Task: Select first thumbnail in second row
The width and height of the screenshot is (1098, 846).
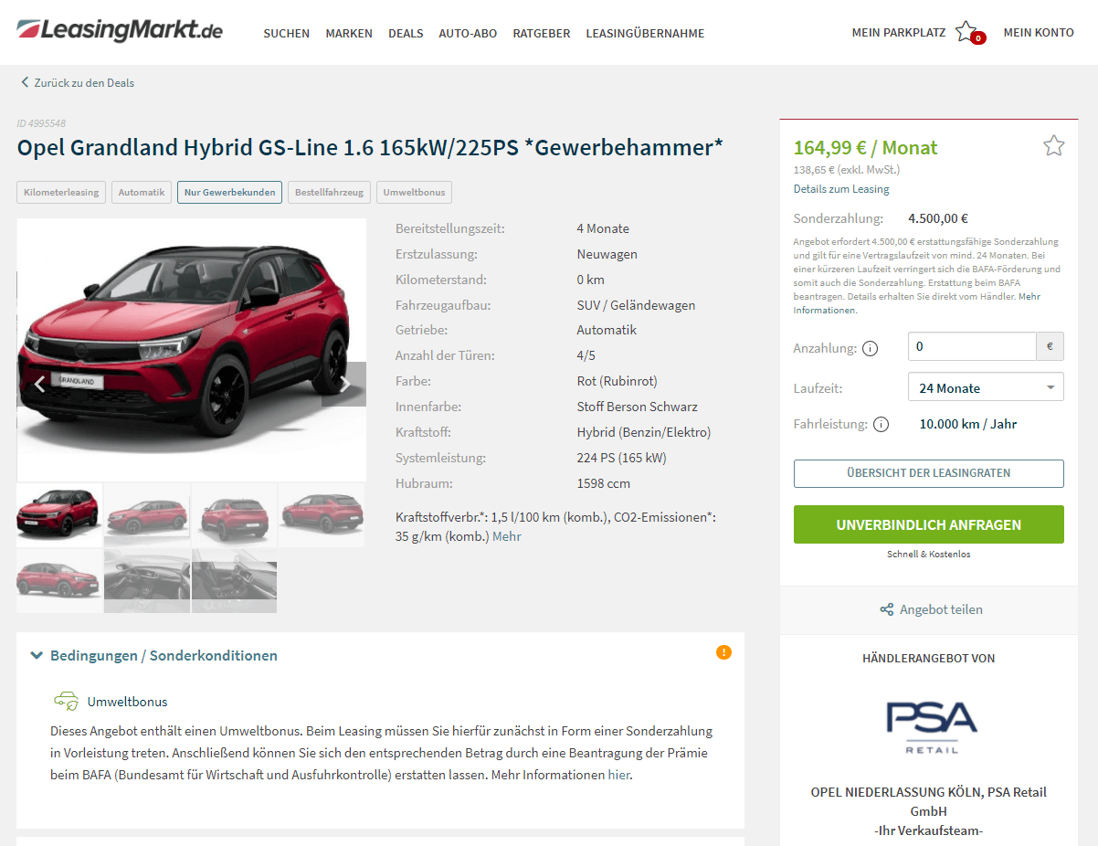Action: [59, 581]
